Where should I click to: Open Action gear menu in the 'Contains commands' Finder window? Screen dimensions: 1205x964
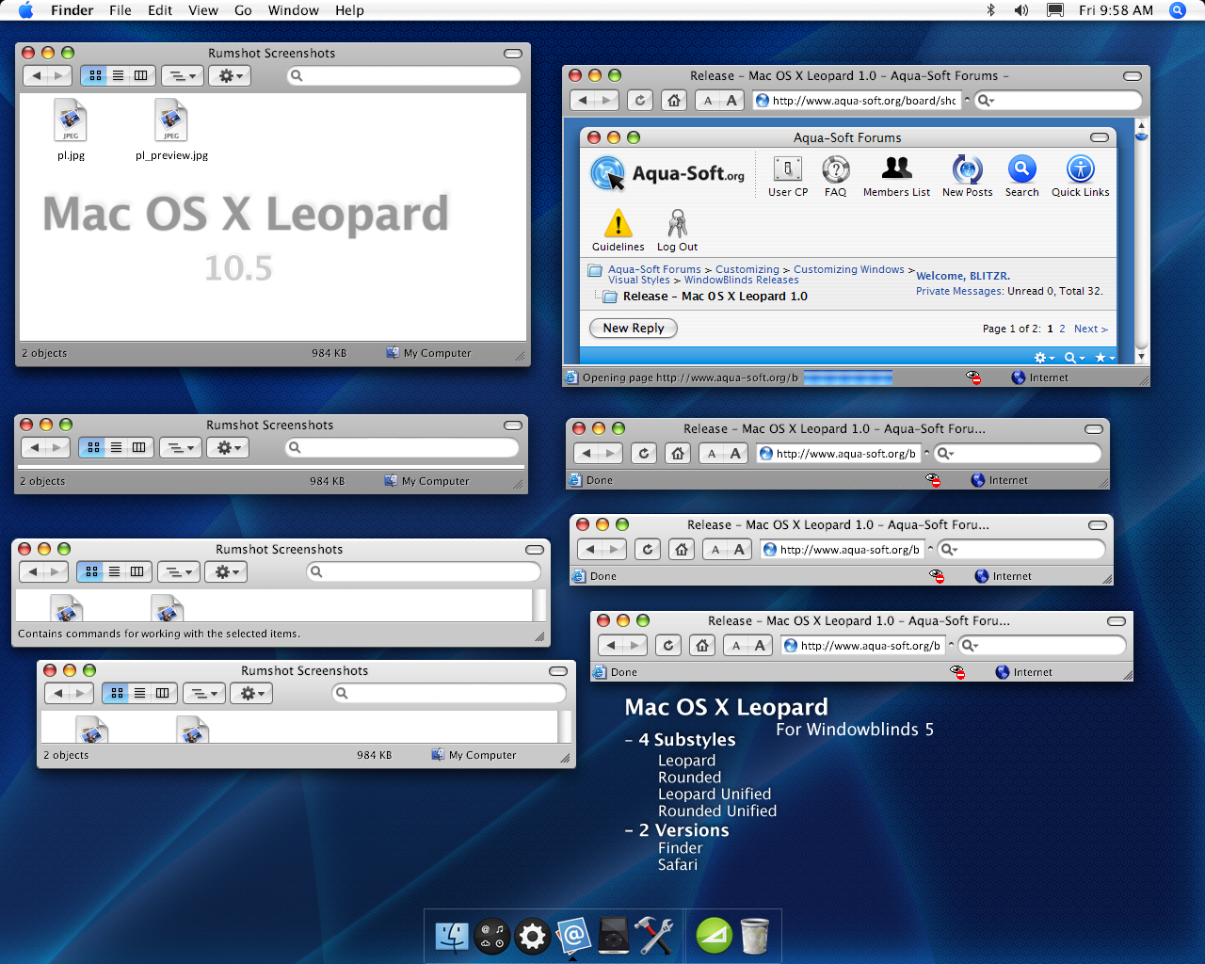226,571
